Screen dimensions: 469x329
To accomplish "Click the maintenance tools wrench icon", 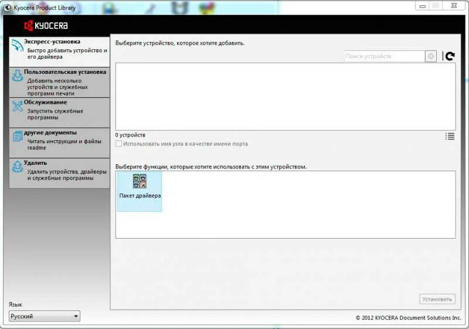I will click(18, 106).
